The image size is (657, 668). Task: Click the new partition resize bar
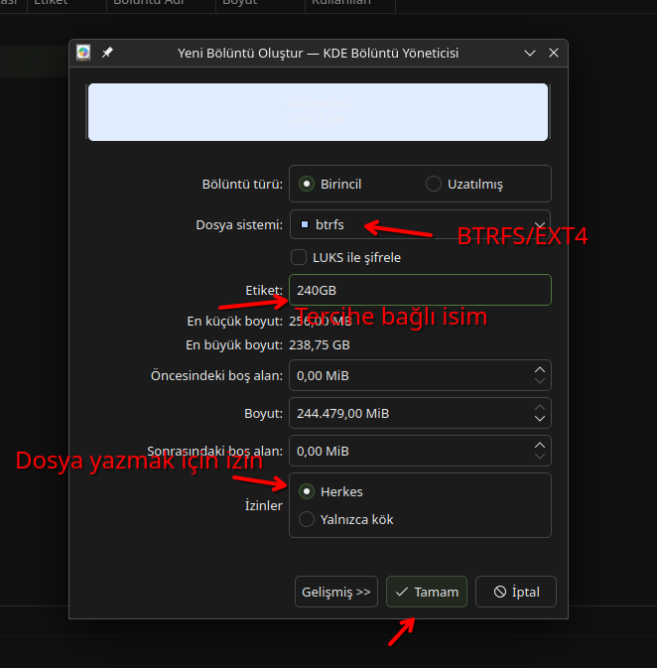(318, 112)
